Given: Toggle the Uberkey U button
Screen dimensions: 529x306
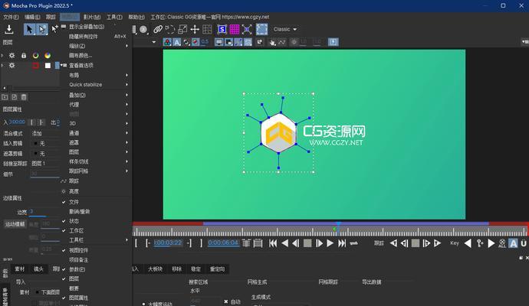Looking at the screenshot, I should pos(524,243).
